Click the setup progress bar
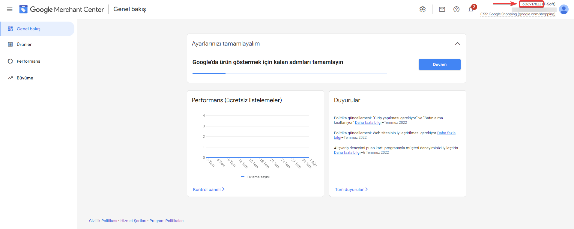The image size is (574, 229). click(x=290, y=73)
